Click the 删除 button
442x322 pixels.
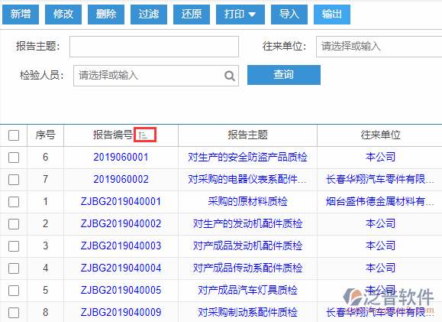pos(106,14)
